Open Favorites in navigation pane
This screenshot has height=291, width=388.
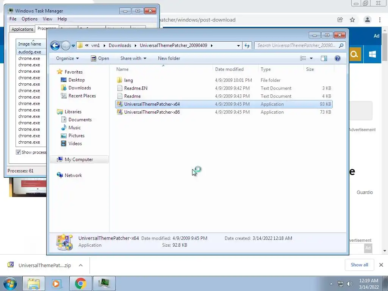coord(70,72)
